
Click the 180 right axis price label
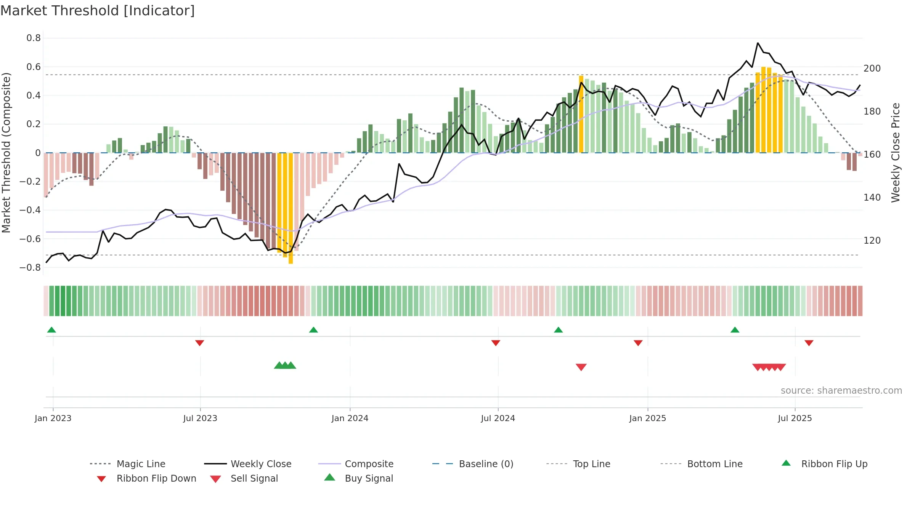[872, 112]
